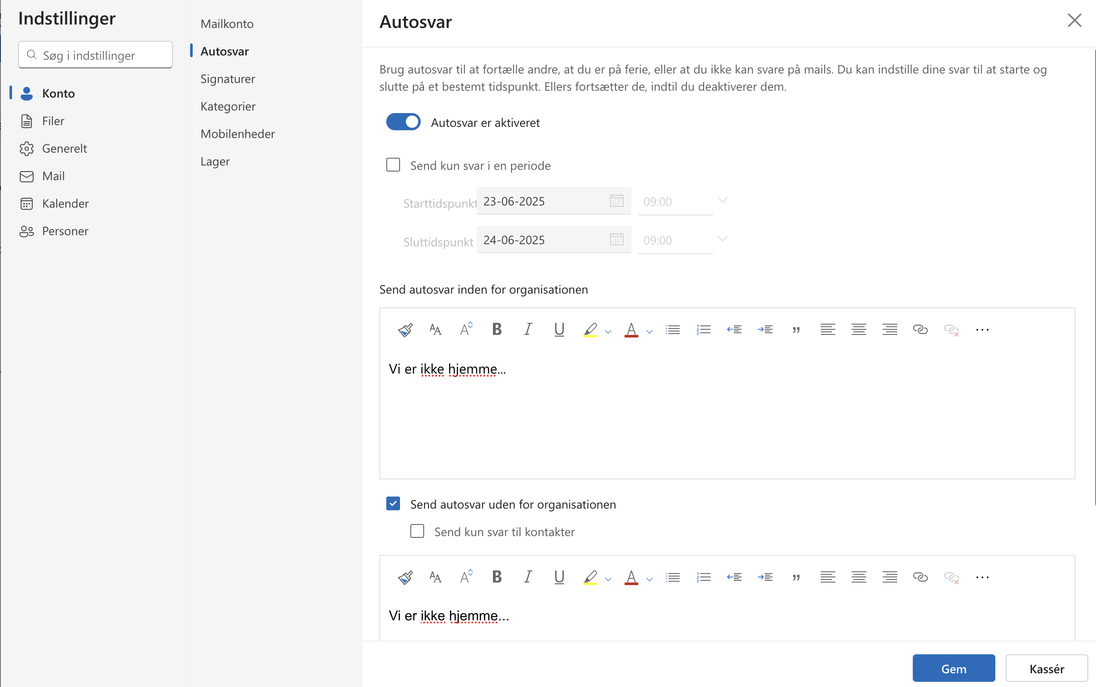Open font color dropdown in internal reply toolbar

pyautogui.click(x=649, y=331)
